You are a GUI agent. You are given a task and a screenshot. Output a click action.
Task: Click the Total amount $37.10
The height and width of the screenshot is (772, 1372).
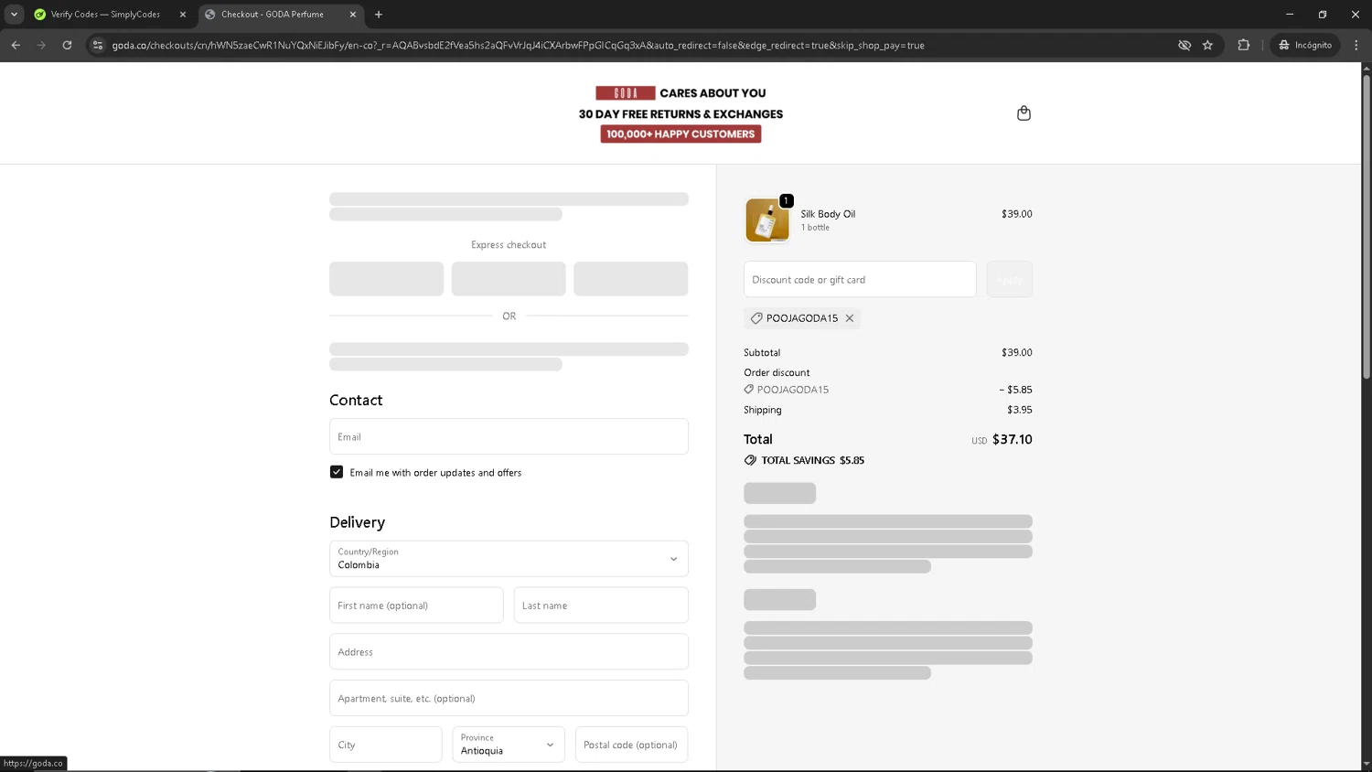tap(1012, 439)
